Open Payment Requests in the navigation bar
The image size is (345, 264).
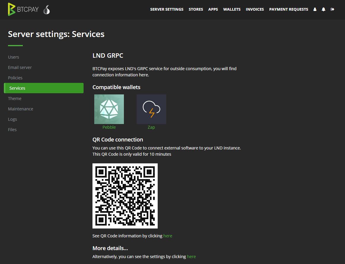click(x=289, y=9)
